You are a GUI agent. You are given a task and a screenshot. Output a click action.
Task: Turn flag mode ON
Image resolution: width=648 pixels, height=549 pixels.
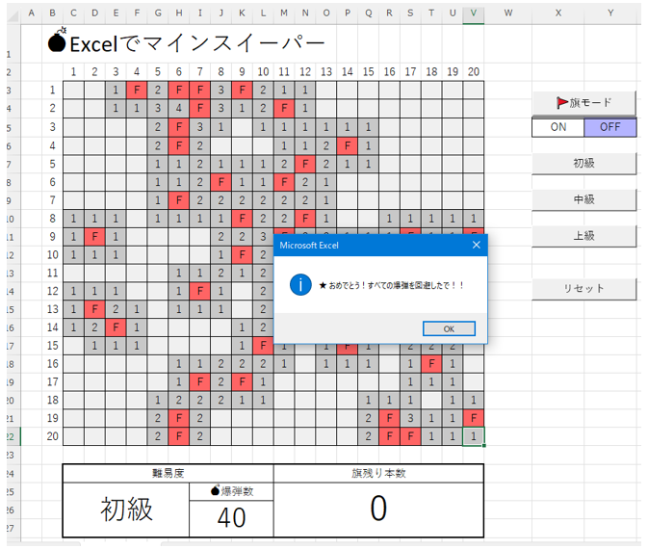tap(557, 127)
